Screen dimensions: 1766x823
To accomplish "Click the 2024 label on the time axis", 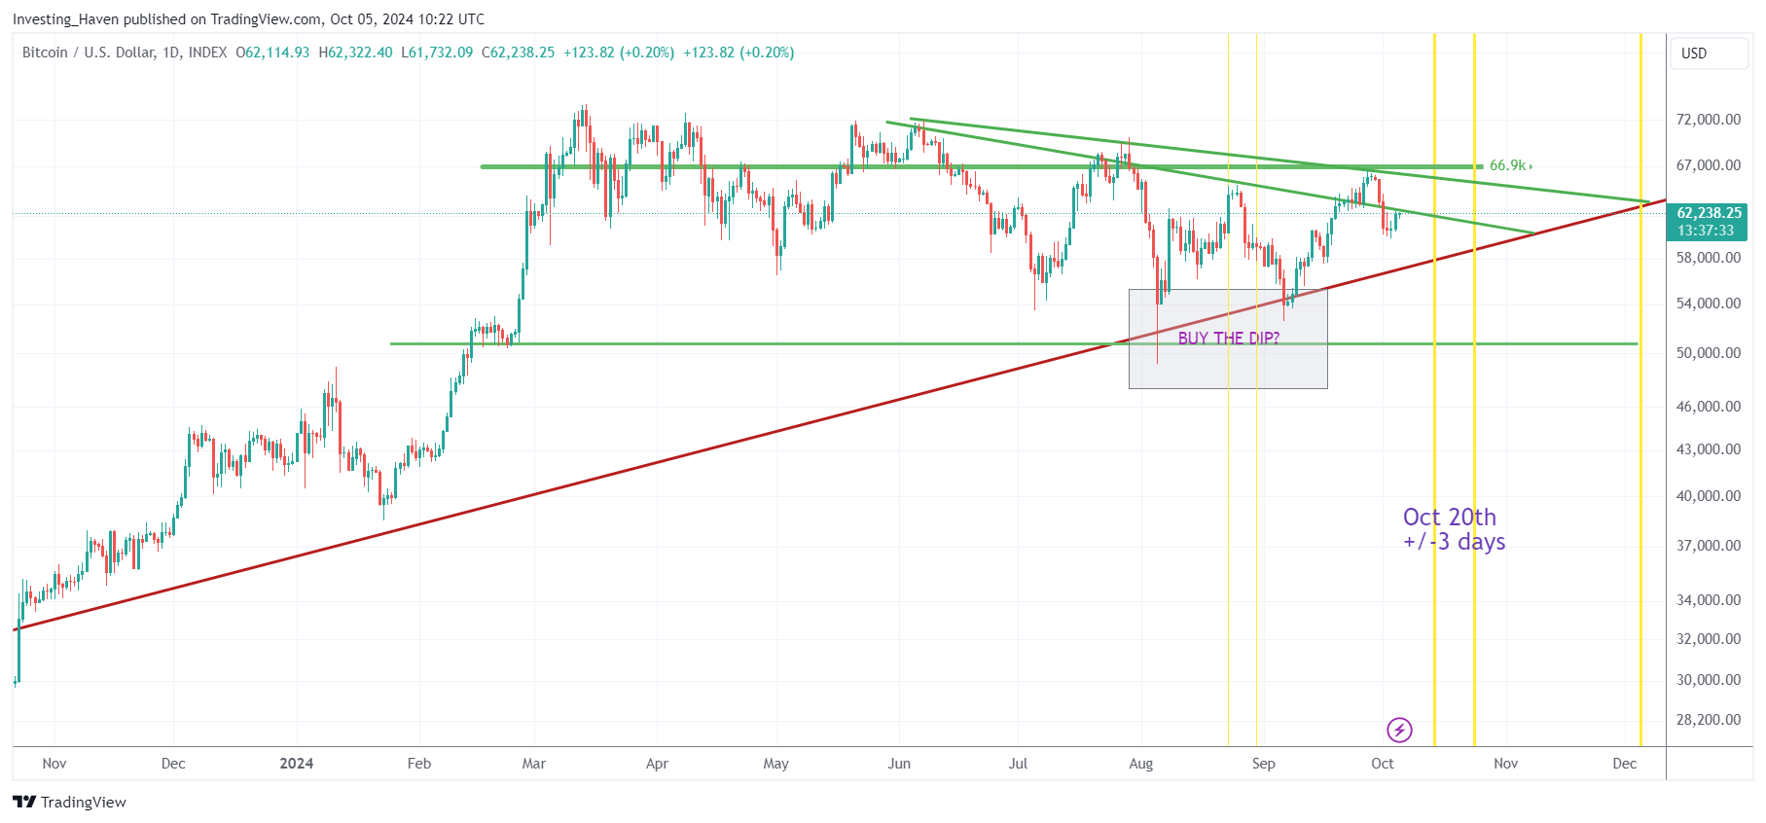I will pyautogui.click(x=297, y=764).
